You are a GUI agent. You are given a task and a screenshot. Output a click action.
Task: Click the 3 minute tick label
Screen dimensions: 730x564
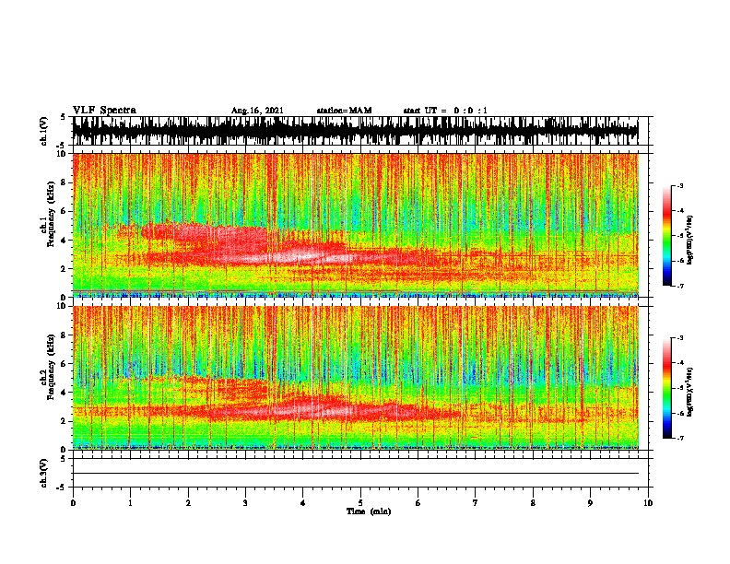point(245,503)
